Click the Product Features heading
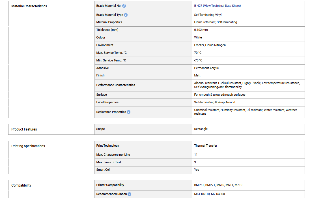This screenshot has height=201, width=310. [x=24, y=129]
